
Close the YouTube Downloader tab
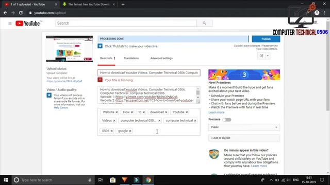point(114,5)
